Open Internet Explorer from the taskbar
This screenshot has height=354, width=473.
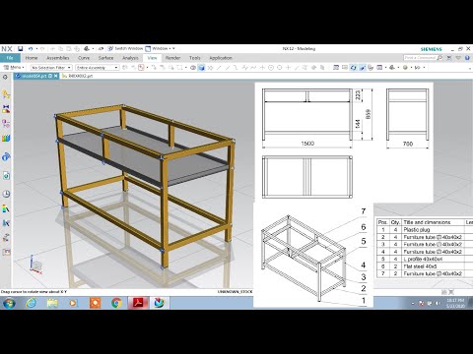[32, 303]
